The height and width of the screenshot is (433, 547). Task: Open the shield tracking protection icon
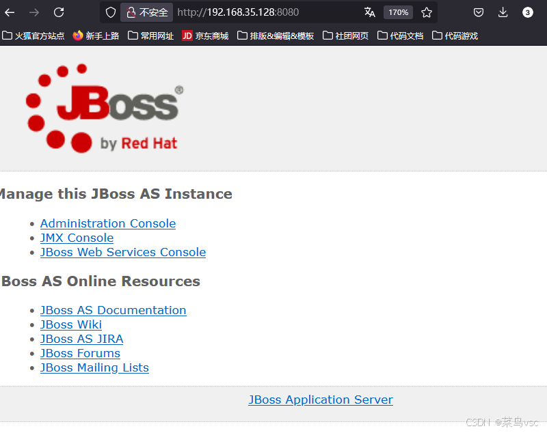pyautogui.click(x=111, y=12)
